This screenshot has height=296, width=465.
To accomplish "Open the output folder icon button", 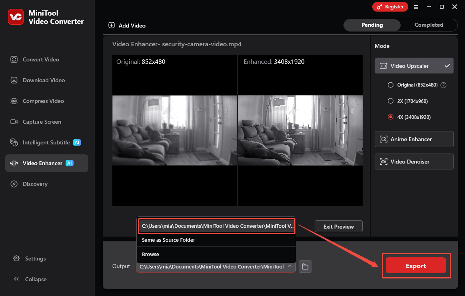I will click(x=305, y=266).
